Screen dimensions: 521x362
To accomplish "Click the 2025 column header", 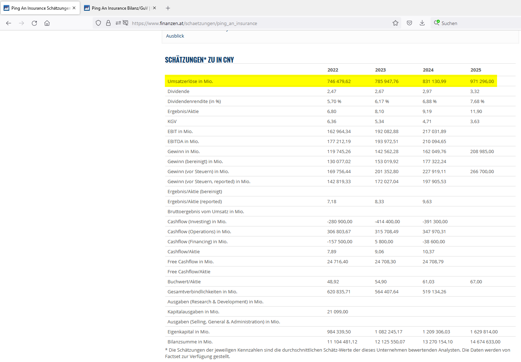I will (476, 70).
